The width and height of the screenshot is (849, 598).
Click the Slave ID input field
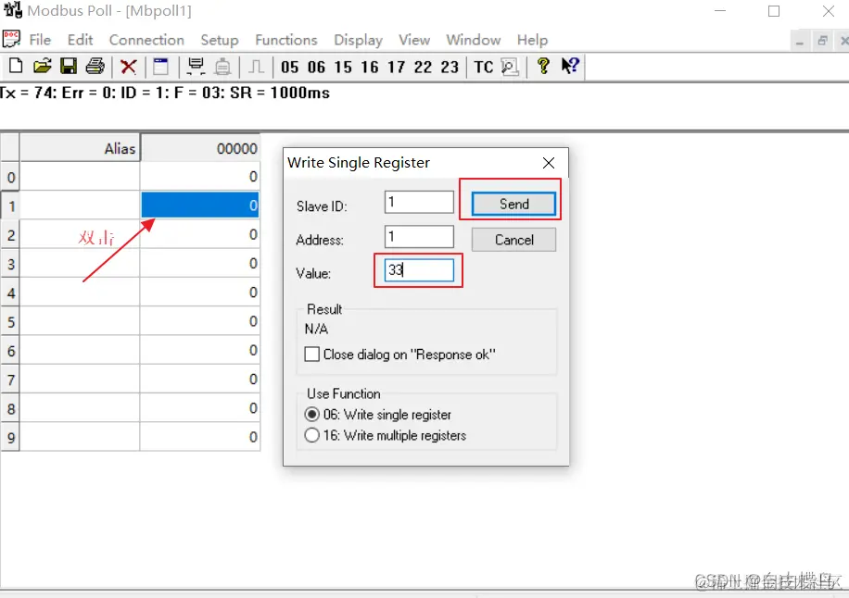[x=419, y=202]
